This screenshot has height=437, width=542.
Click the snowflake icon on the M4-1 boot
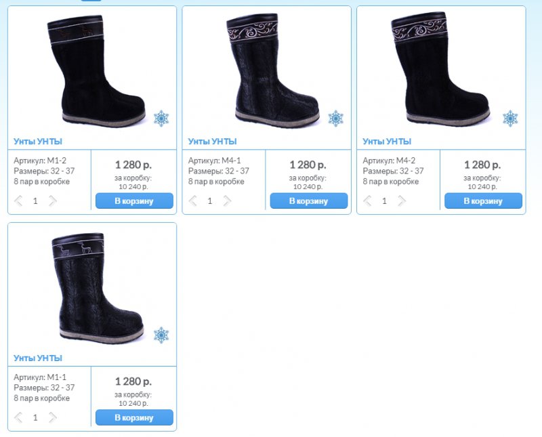click(335, 119)
